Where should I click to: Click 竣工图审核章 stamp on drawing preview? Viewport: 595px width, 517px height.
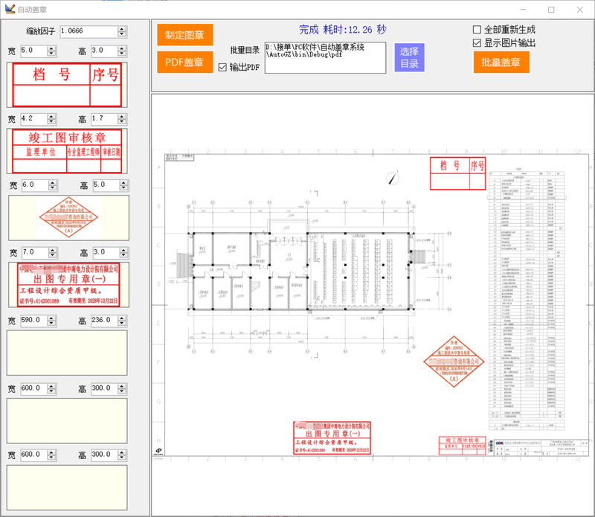[x=462, y=446]
